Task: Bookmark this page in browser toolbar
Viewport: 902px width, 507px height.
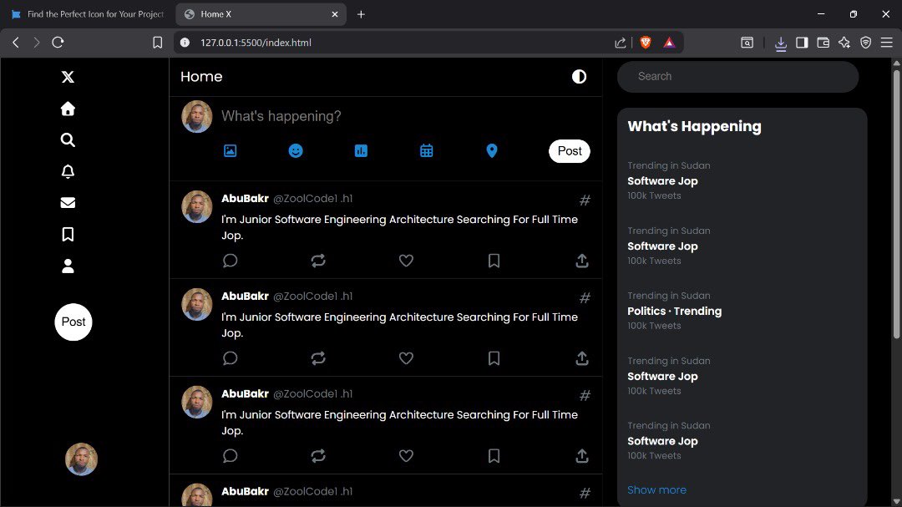Action: (157, 43)
